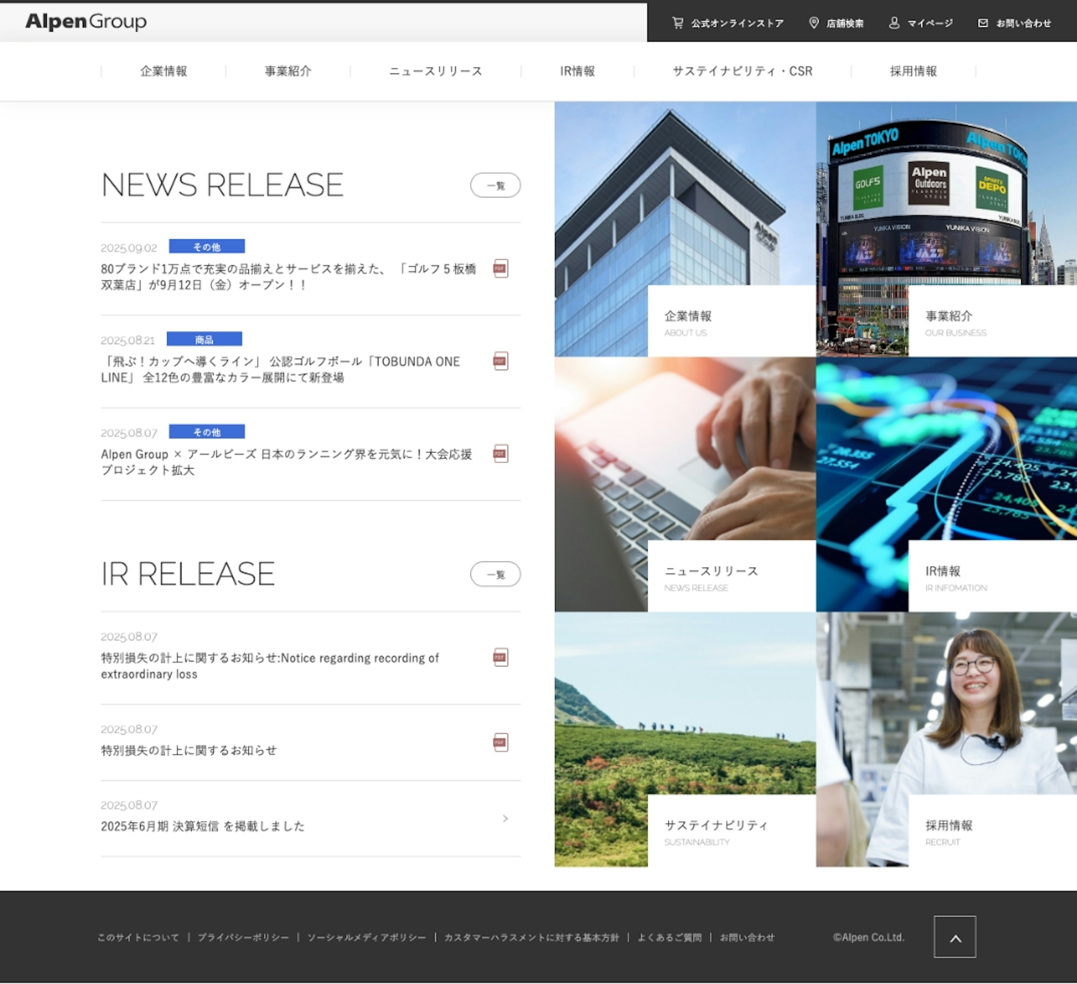
Task: Open PDF icon for R-bies running project news
Action: (x=501, y=454)
